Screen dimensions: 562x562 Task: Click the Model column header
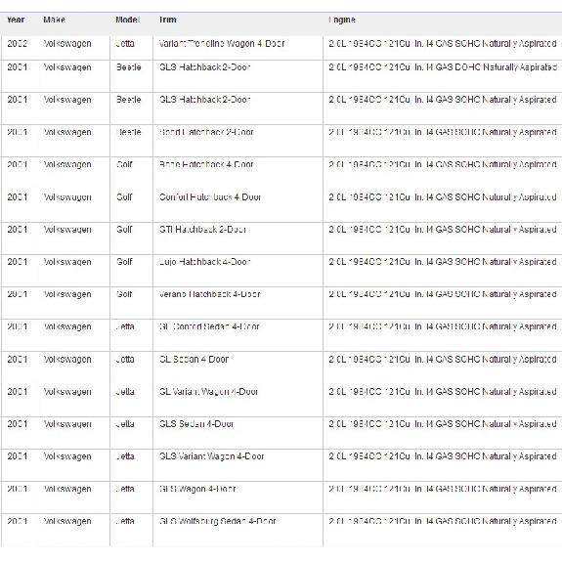pos(127,21)
